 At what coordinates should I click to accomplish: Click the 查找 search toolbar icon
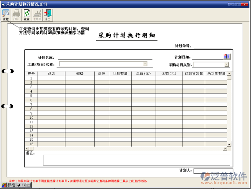(x=6, y=15)
